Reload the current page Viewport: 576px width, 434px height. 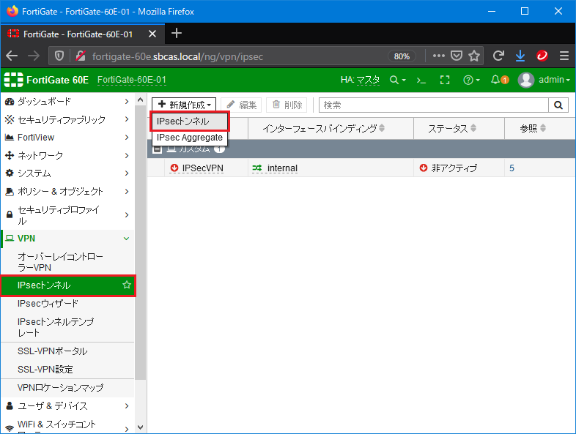click(x=498, y=56)
